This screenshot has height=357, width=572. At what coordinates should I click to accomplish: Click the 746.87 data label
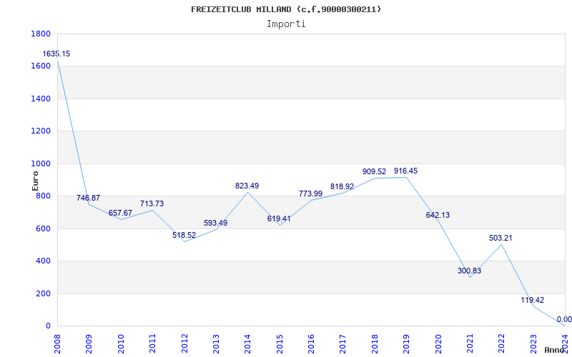click(88, 198)
